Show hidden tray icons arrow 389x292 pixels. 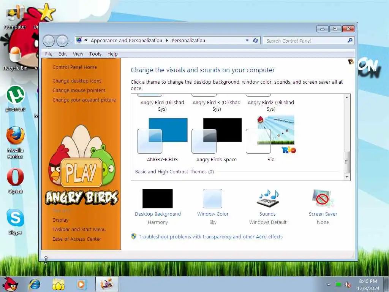(x=329, y=284)
